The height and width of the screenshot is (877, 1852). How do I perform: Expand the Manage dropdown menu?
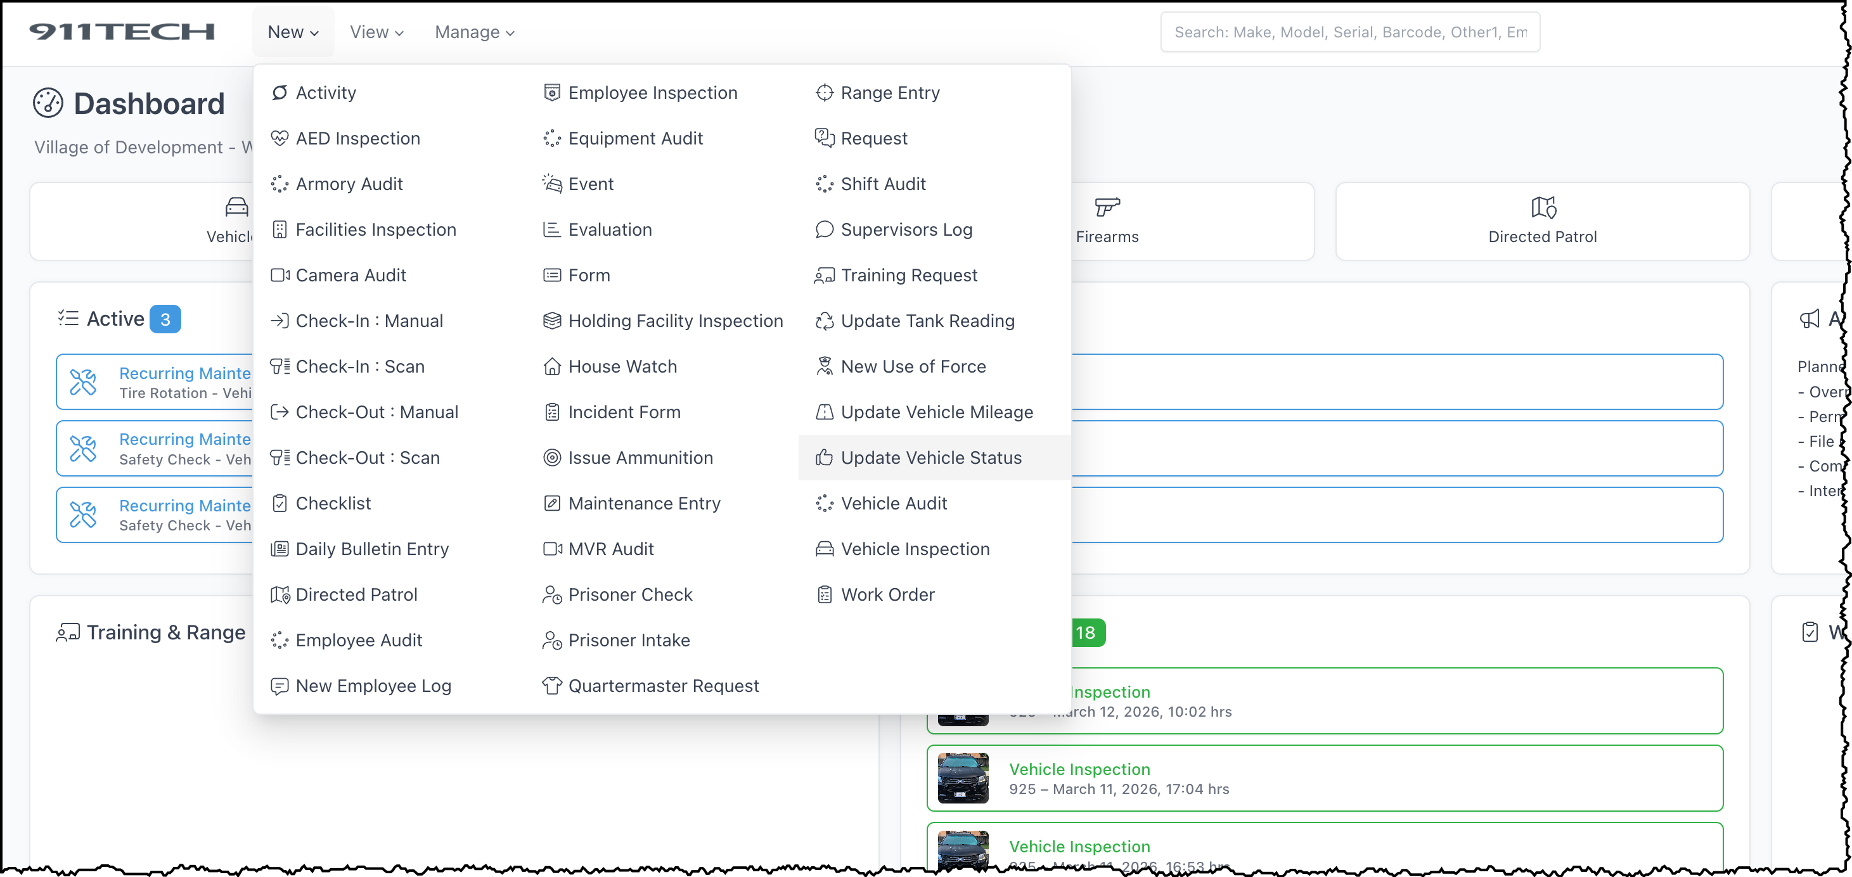pos(475,32)
